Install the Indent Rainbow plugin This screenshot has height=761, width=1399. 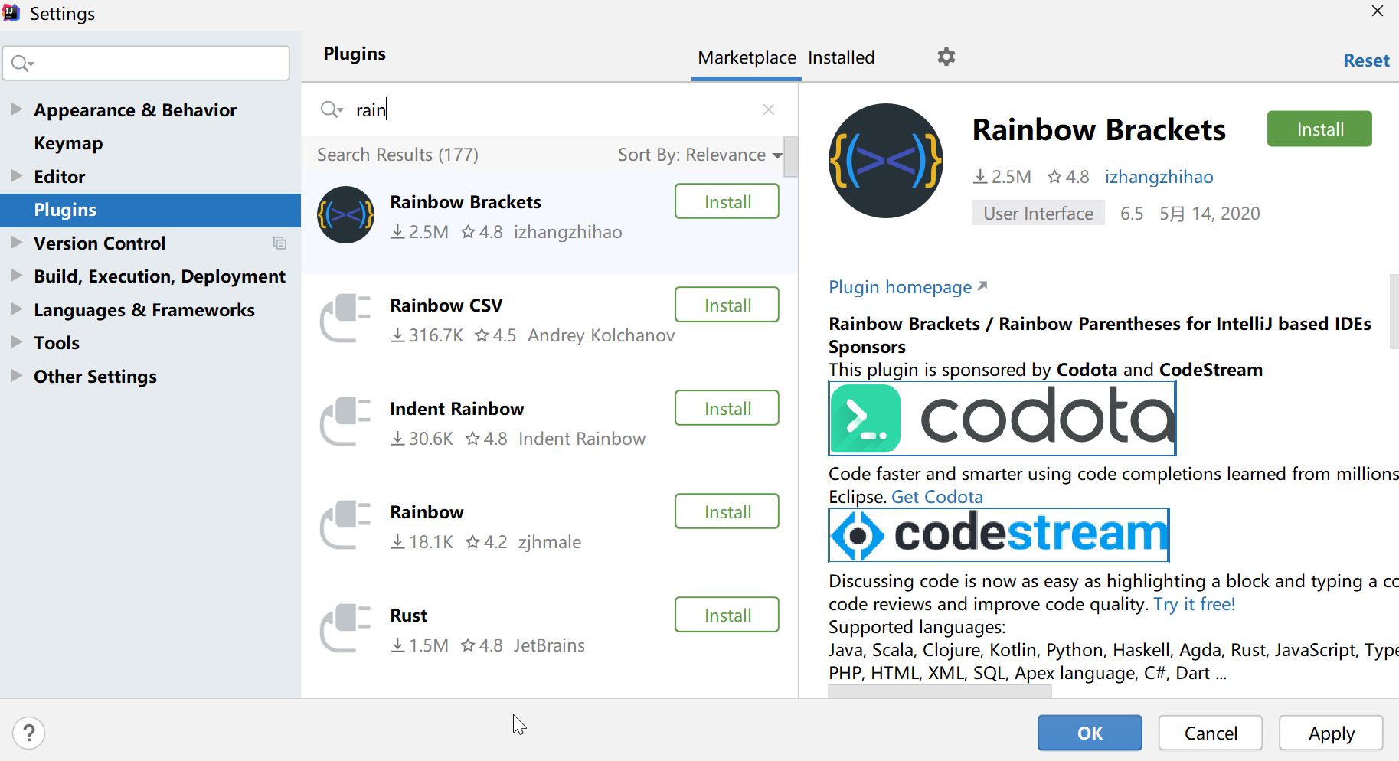pyautogui.click(x=727, y=408)
